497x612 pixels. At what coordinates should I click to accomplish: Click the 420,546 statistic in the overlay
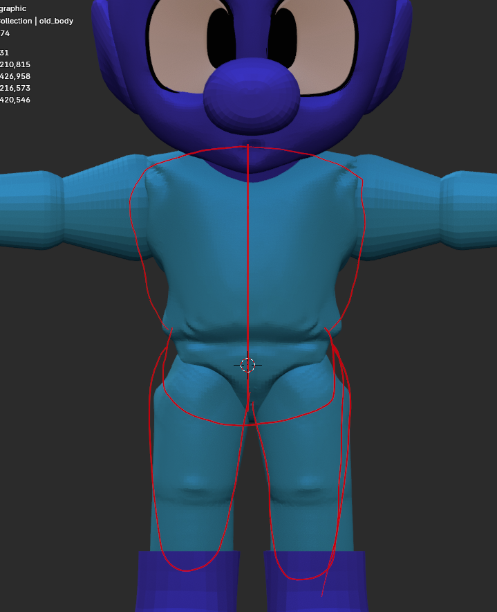tap(15, 100)
